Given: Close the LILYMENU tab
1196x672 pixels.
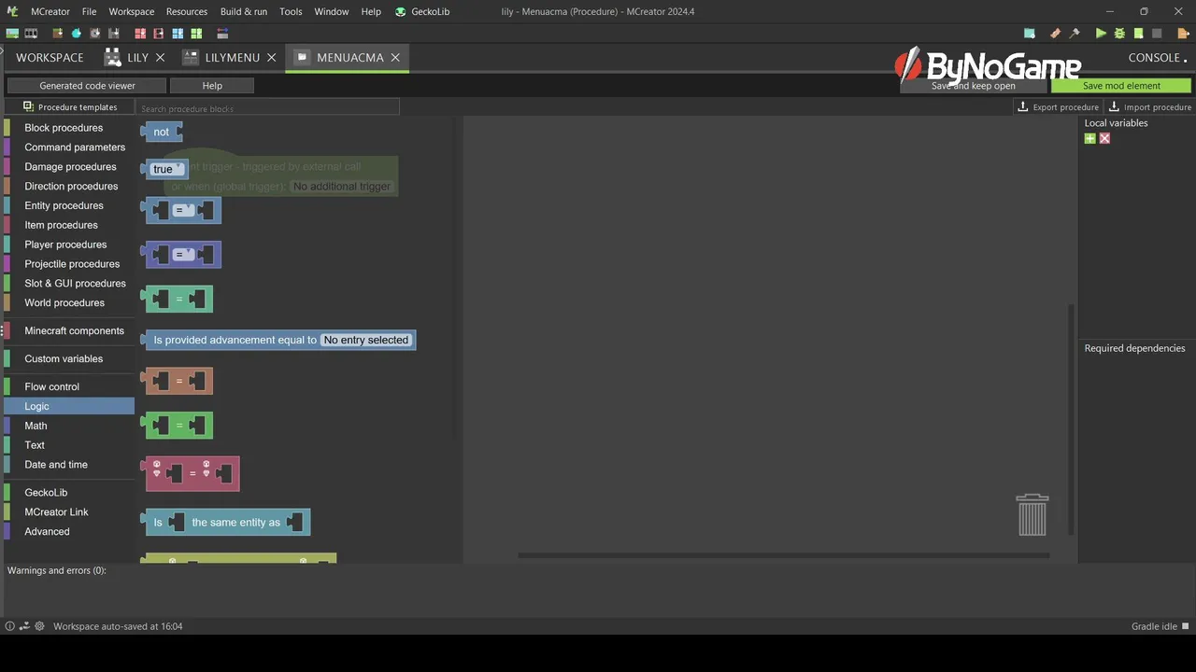Looking at the screenshot, I should click(272, 58).
